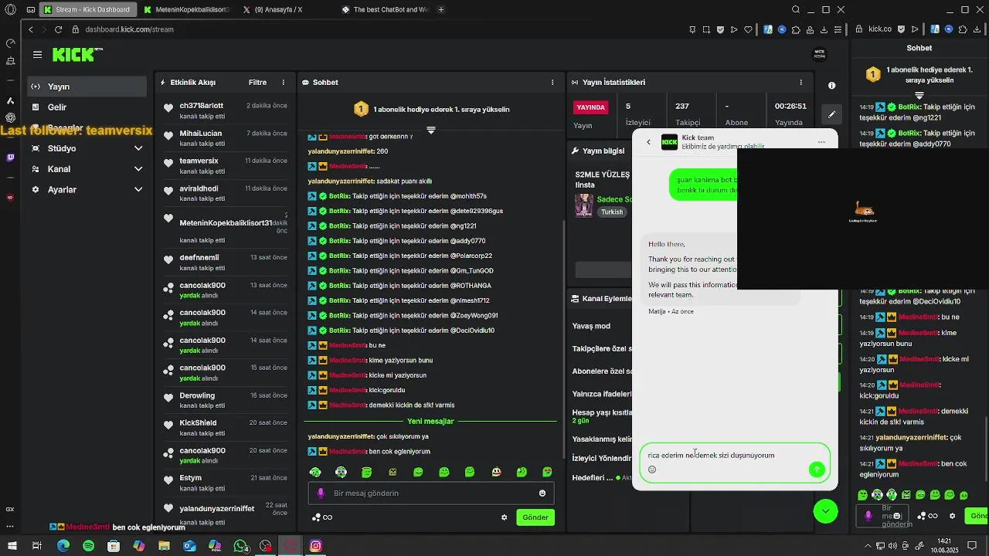Click the heart bookmark icon in toolbar

click(748, 29)
